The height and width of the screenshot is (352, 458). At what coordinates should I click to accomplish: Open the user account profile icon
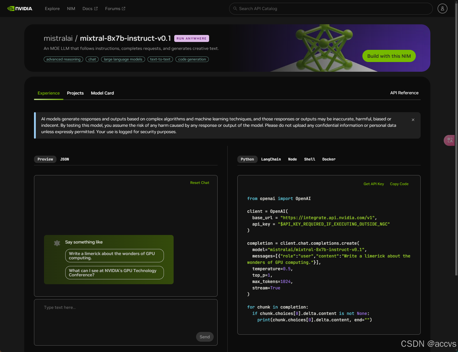pyautogui.click(x=443, y=9)
